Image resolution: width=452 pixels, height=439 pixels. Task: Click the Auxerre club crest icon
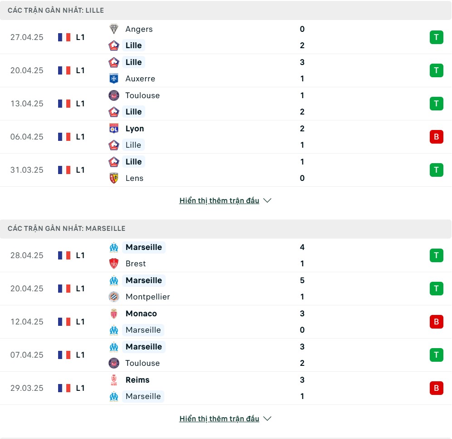pyautogui.click(x=114, y=79)
